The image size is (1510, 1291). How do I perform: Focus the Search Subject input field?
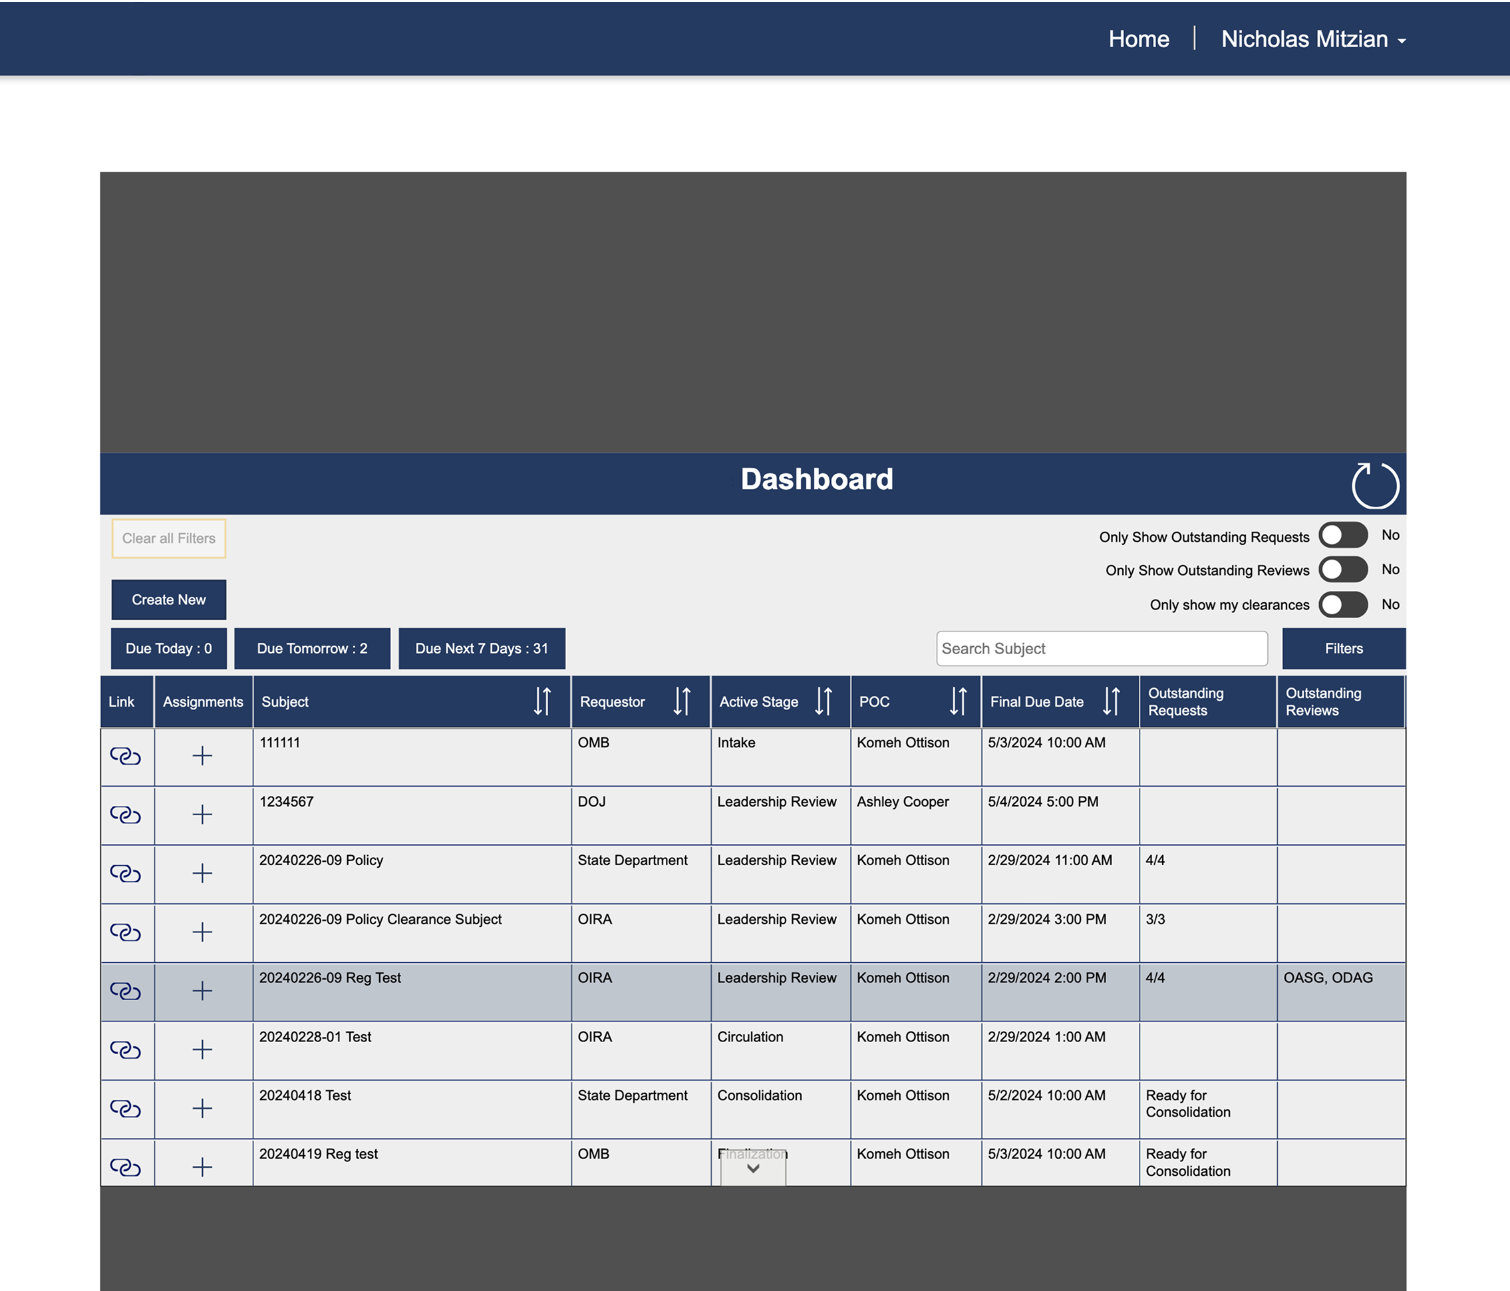click(x=1101, y=649)
